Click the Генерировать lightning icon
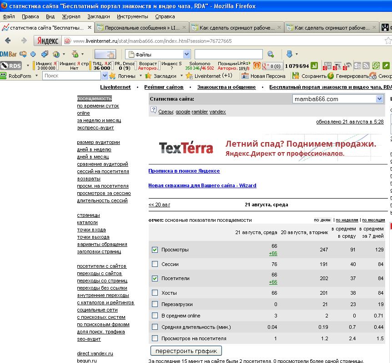The width and height of the screenshot is (392, 363). pos(331,76)
